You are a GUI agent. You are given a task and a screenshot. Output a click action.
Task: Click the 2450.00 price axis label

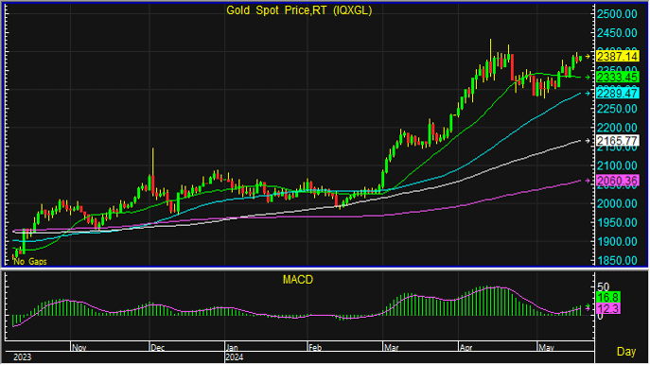pyautogui.click(x=617, y=33)
